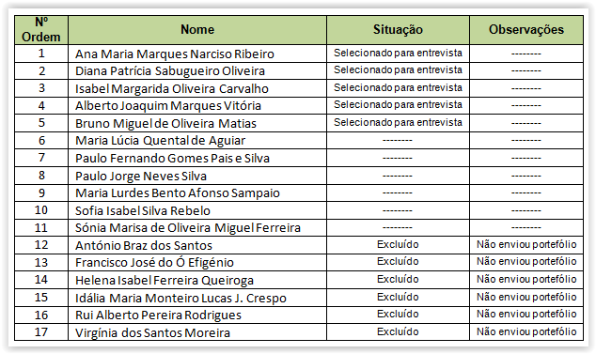Image resolution: width=596 pixels, height=354 pixels.
Task: Click the Observações column header
Action: tap(526, 30)
